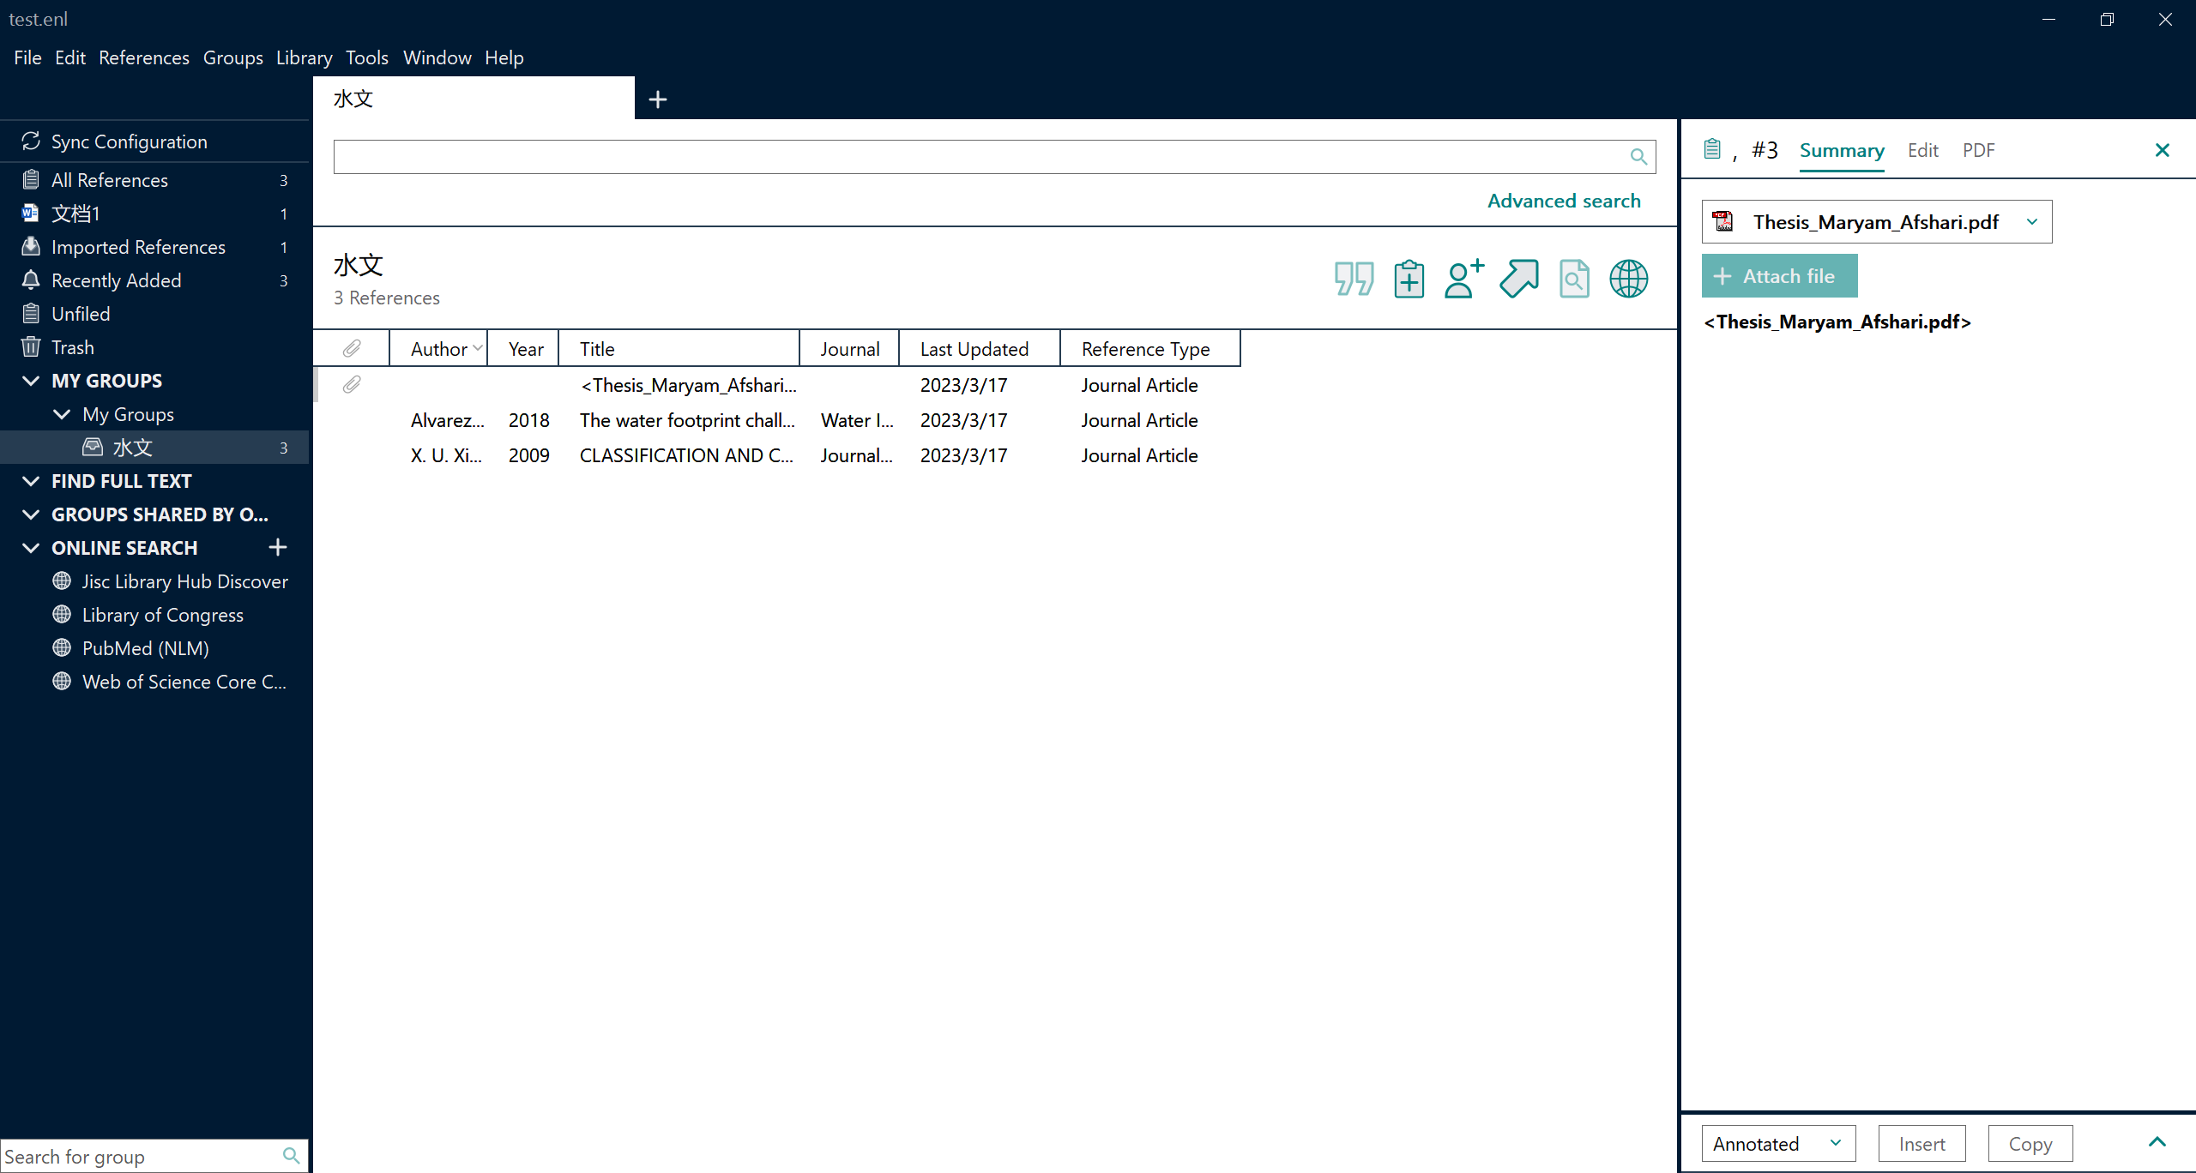Screen dimensions: 2196x1173
Task: Click the Online Search globe icon
Action: [x=1628, y=279]
